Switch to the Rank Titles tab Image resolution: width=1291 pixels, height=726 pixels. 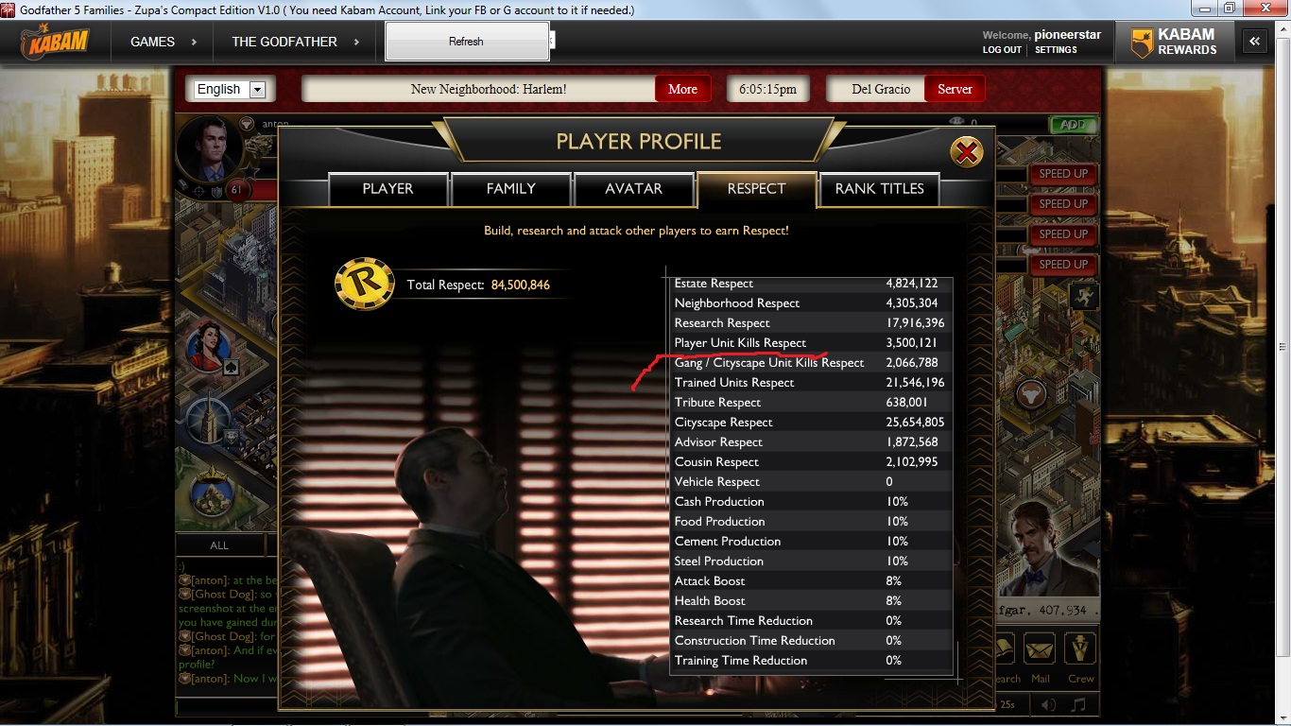click(879, 189)
